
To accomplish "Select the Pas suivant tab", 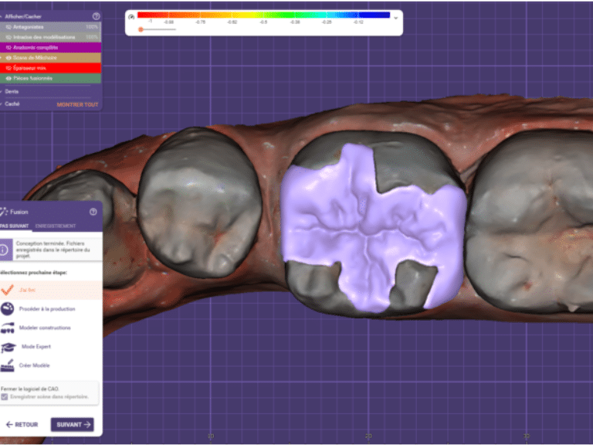I will point(15,226).
